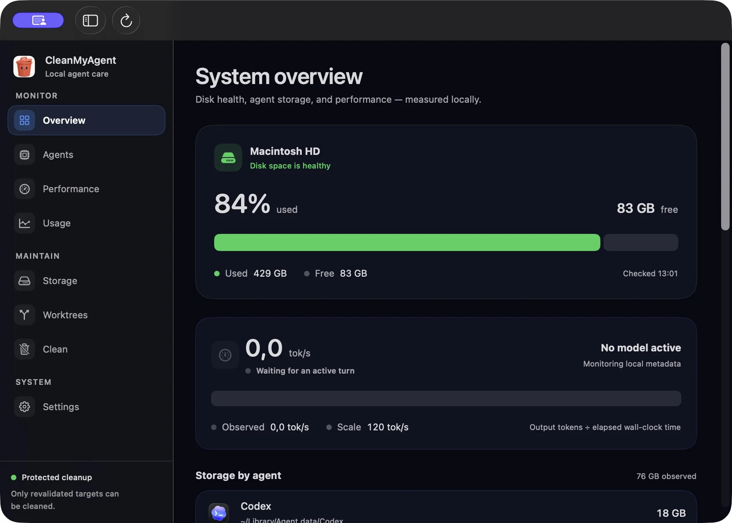Click the "Macintosh HD" title
The width and height of the screenshot is (732, 523).
pos(285,151)
